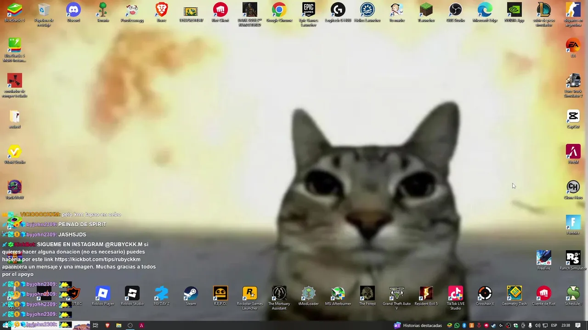Click the Task View taskbar button
Screen dimensions: 588x330
click(x=96, y=325)
